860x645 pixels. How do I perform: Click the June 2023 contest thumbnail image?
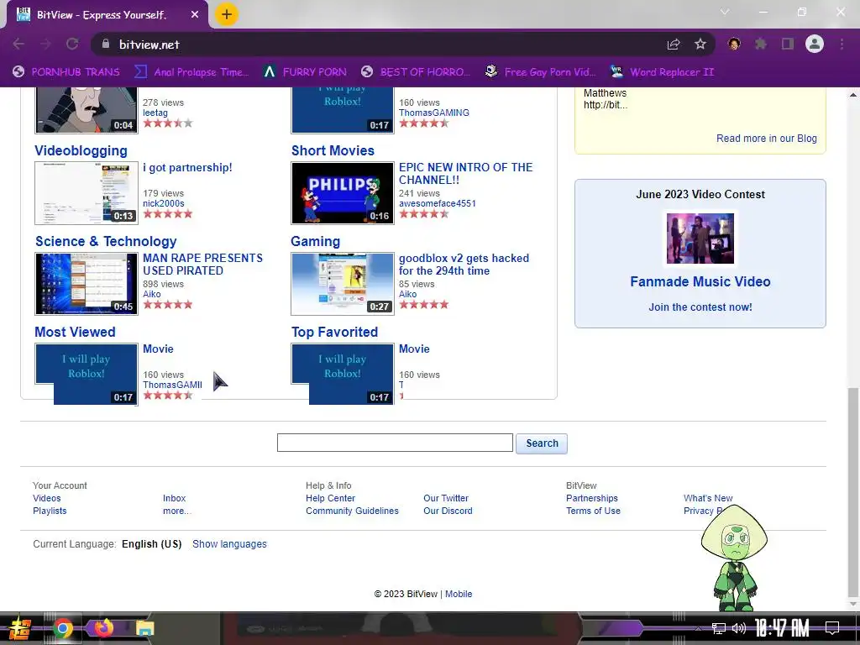pyautogui.click(x=700, y=238)
